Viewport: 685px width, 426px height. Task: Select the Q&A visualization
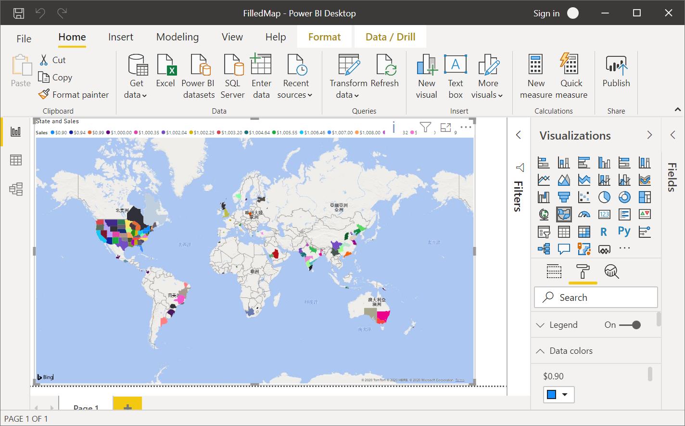click(x=564, y=249)
